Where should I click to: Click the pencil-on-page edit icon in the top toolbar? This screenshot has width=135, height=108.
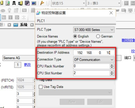(x=8, y=3)
